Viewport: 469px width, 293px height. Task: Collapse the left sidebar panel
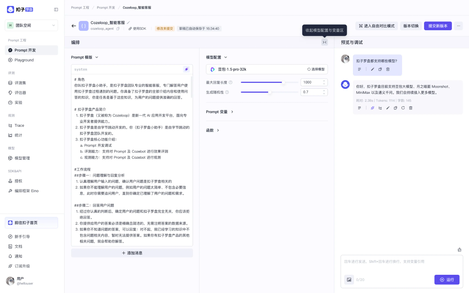[56, 10]
